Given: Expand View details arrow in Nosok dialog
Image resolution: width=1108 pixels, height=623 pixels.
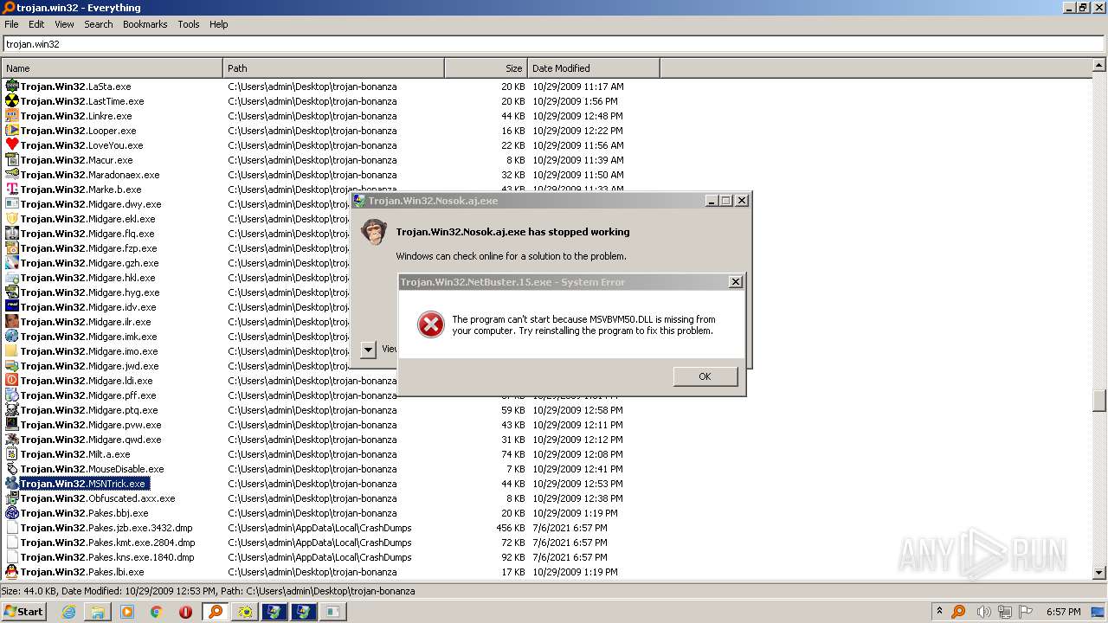Looking at the screenshot, I should point(369,350).
